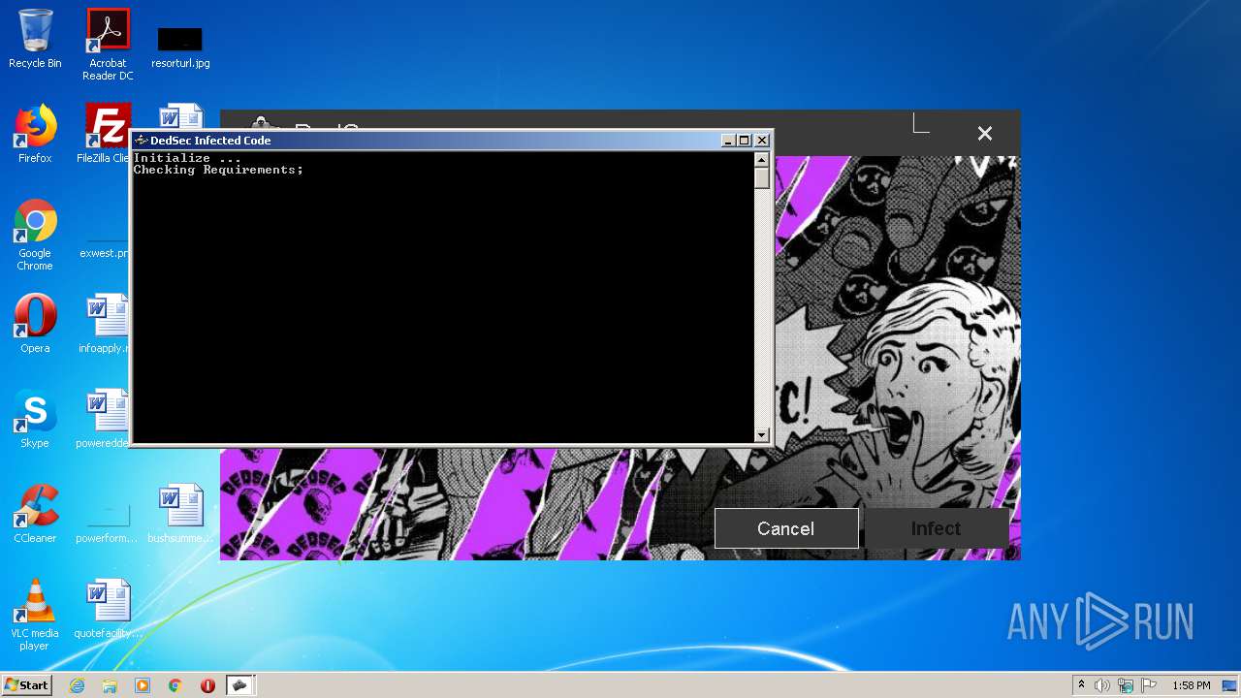
Task: Open quotefacility Word document
Action: pos(108,609)
